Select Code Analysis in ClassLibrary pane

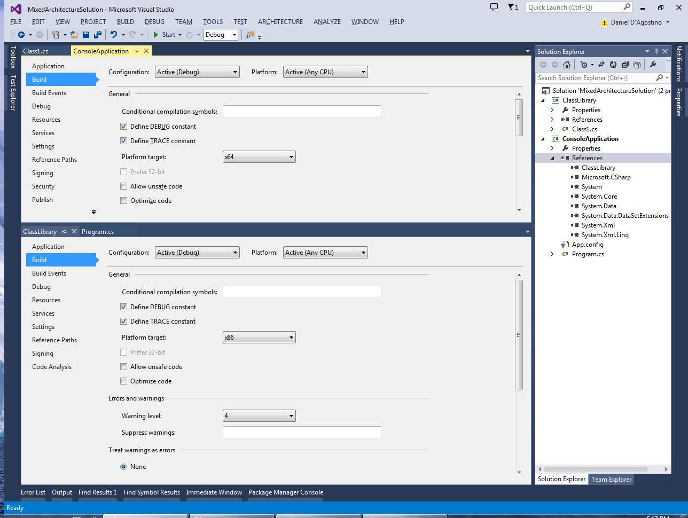click(x=52, y=367)
